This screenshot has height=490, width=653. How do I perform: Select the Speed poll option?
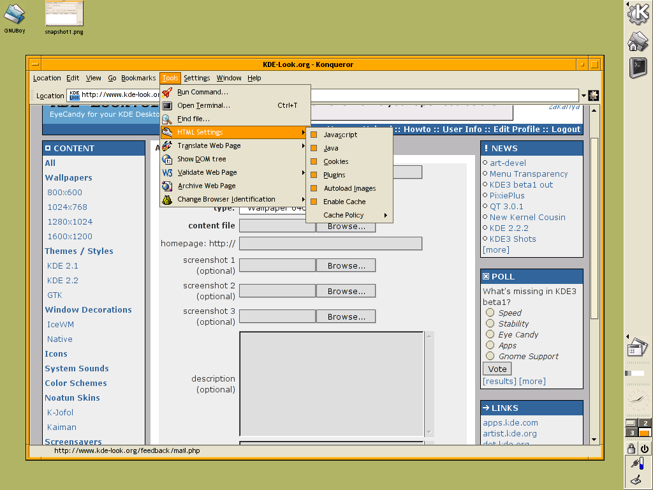(x=490, y=313)
